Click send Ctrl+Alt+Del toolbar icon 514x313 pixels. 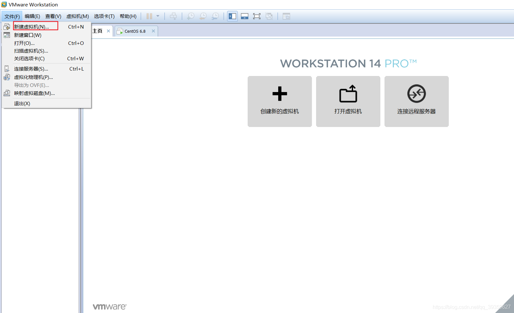pyautogui.click(x=173, y=16)
